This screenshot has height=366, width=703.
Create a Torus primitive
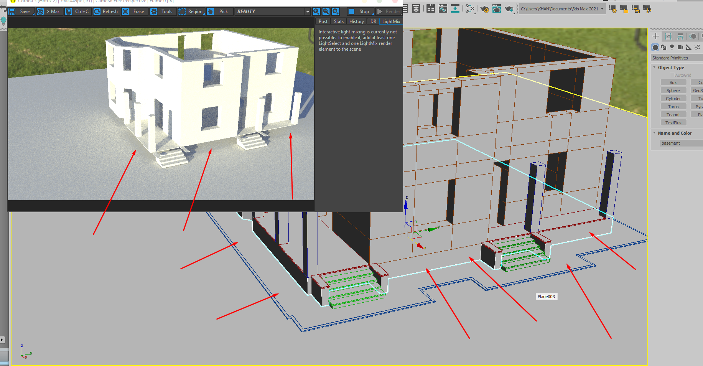[673, 107]
